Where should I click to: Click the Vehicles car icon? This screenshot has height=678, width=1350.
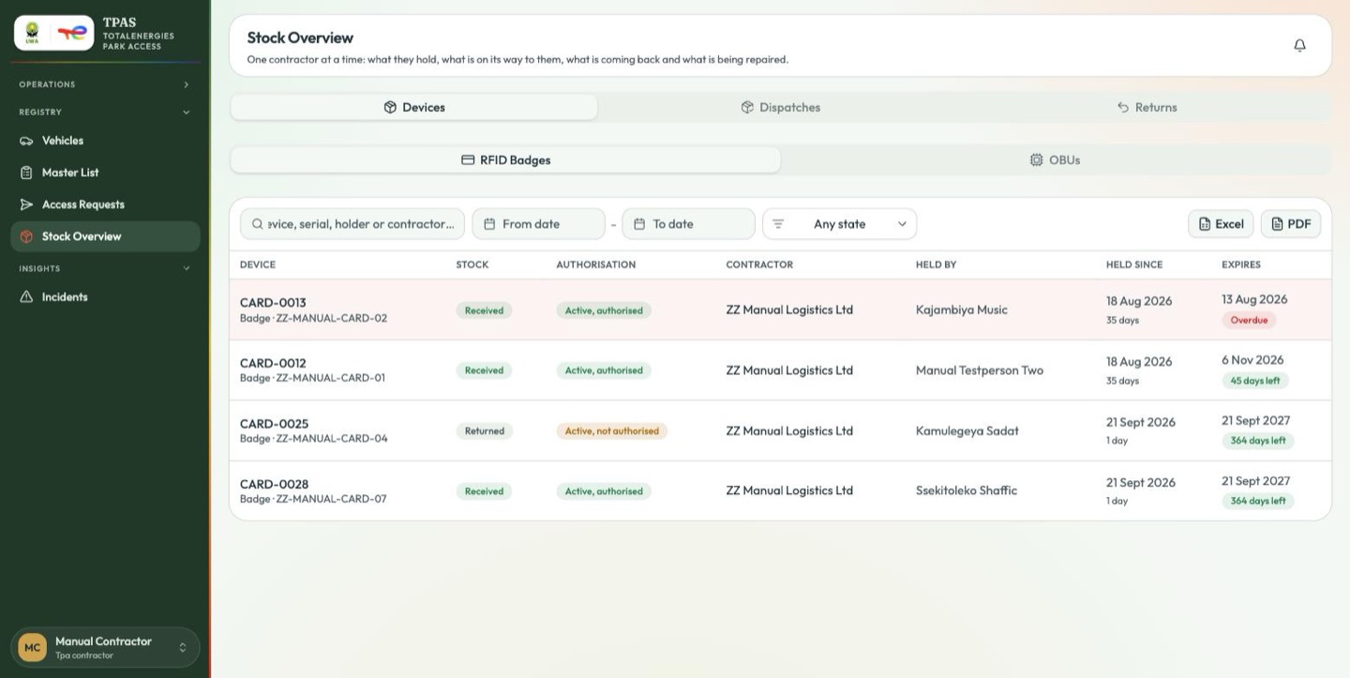tap(26, 141)
